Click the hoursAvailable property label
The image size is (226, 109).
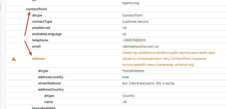(44, 108)
